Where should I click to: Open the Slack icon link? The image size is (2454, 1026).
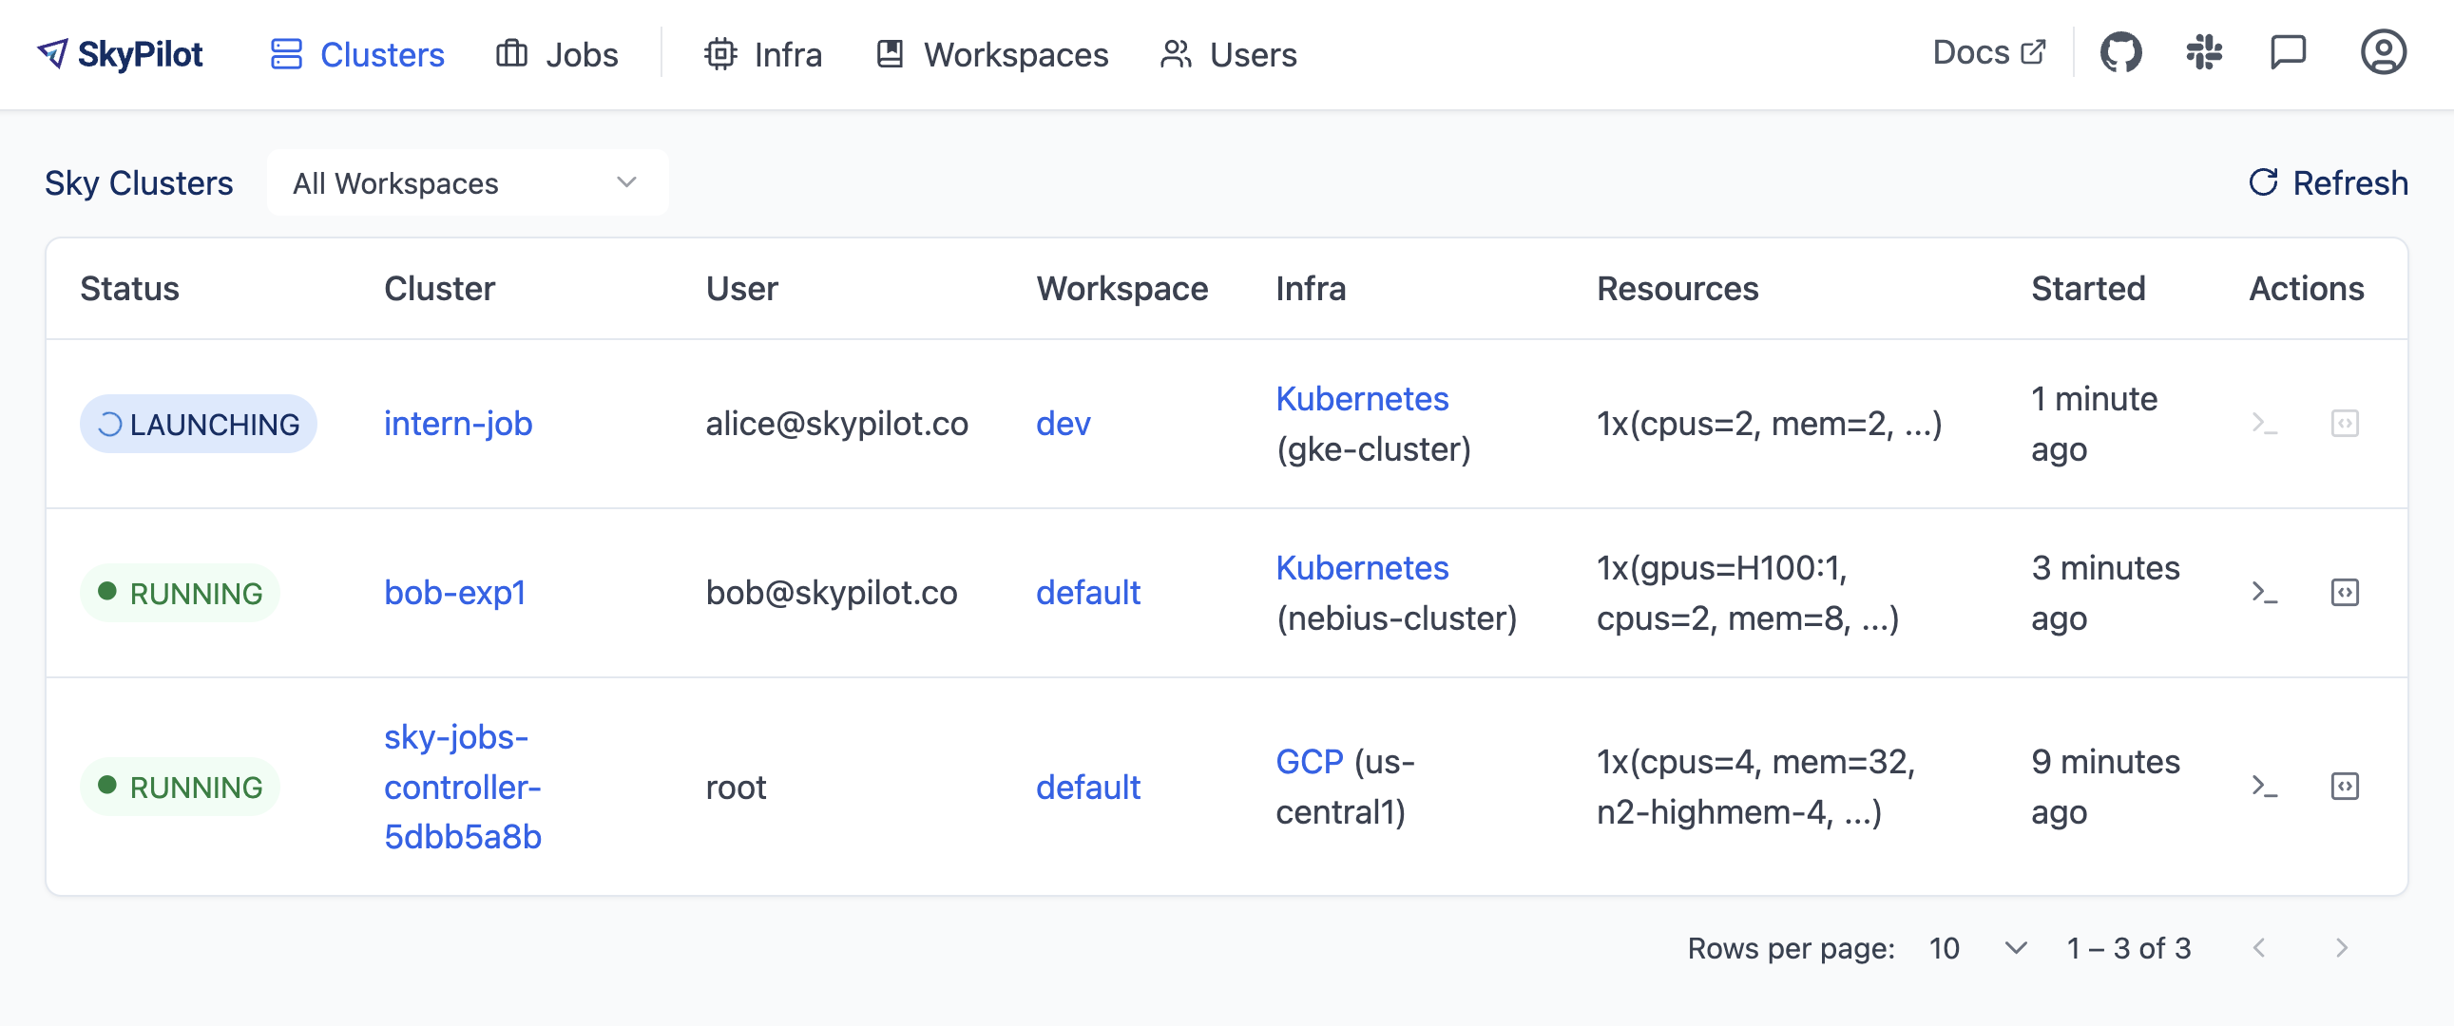(x=2204, y=53)
